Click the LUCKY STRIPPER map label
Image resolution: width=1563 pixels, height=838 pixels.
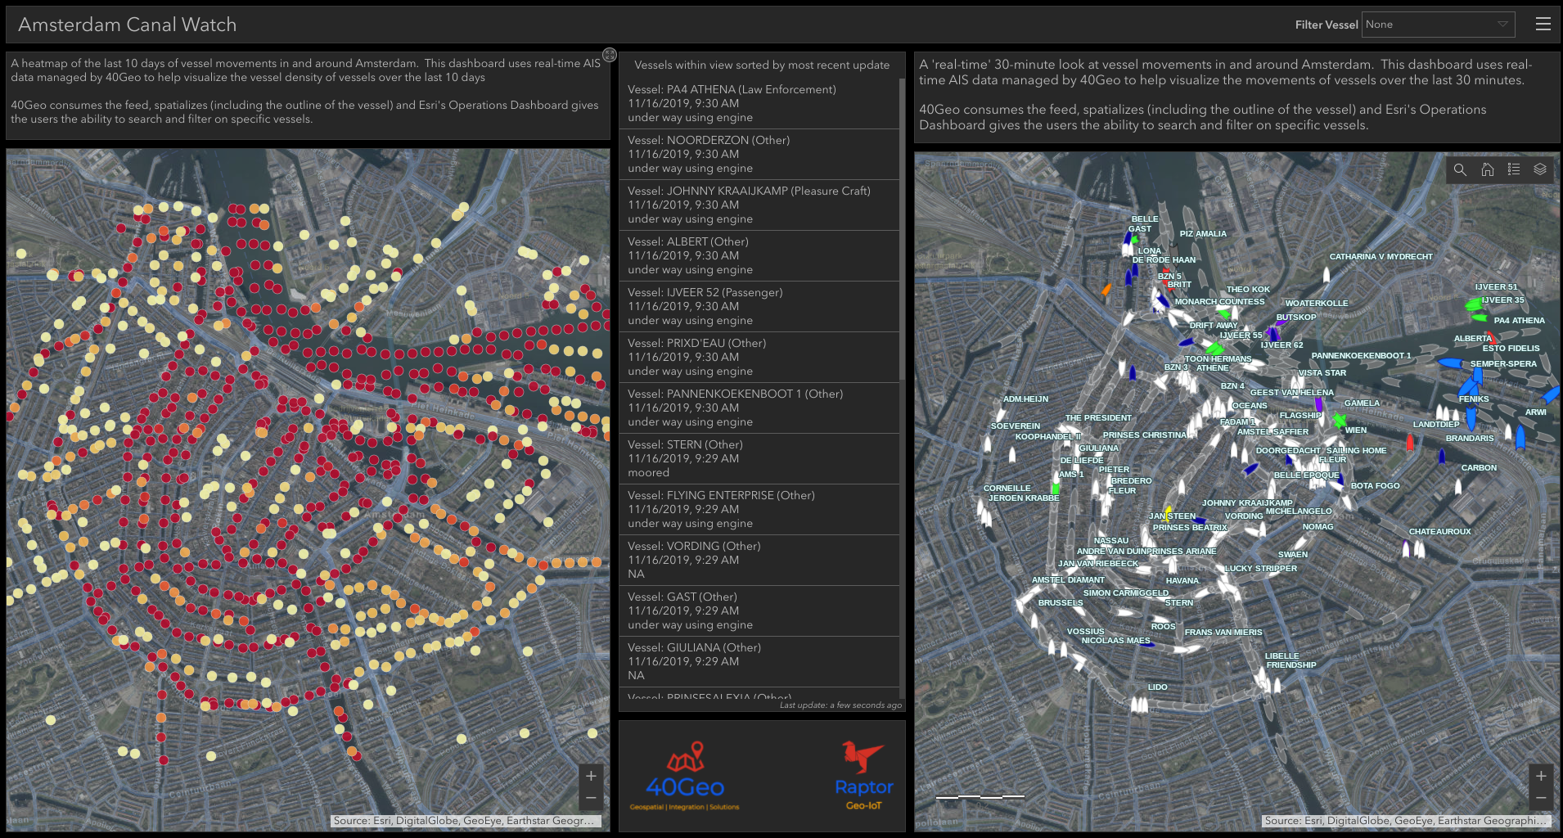1260,569
